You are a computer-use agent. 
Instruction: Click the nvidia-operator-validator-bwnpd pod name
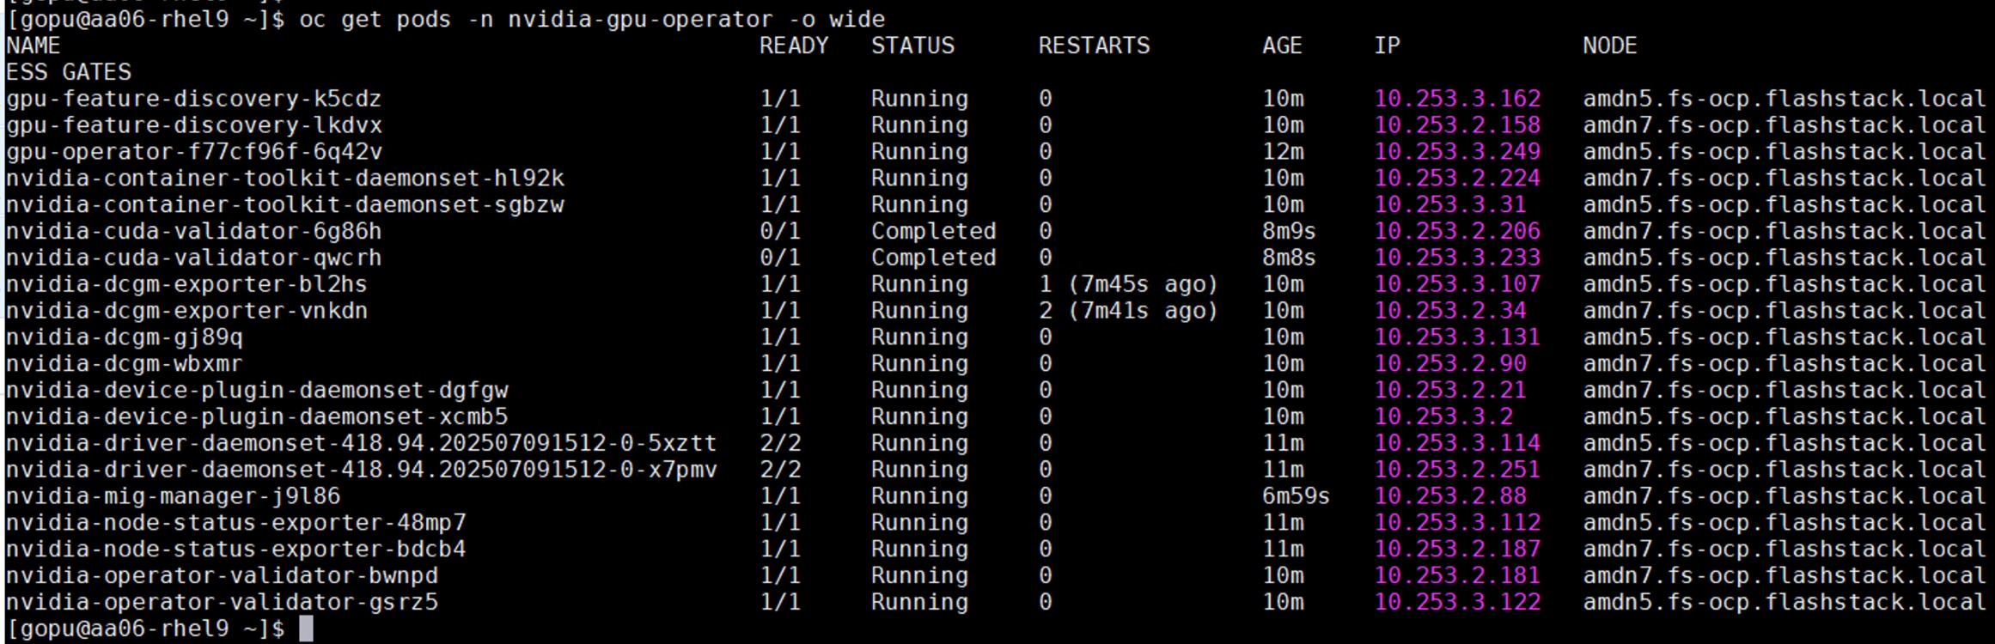click(x=222, y=575)
